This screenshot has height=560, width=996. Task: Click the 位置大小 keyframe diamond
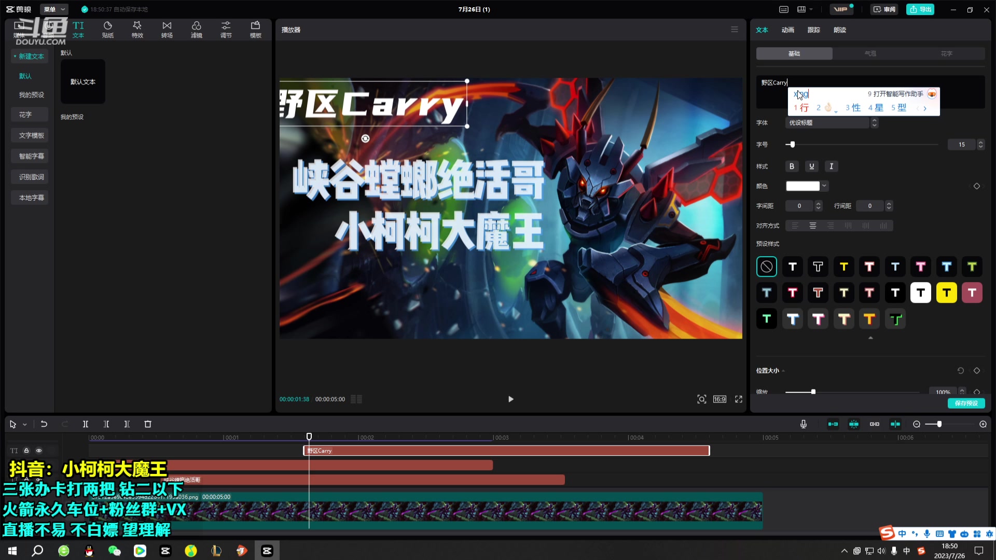click(977, 371)
